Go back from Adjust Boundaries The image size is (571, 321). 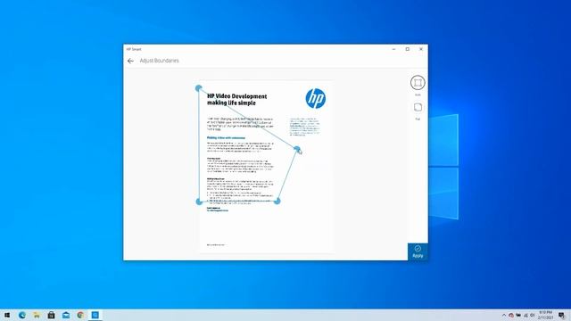pyautogui.click(x=130, y=61)
